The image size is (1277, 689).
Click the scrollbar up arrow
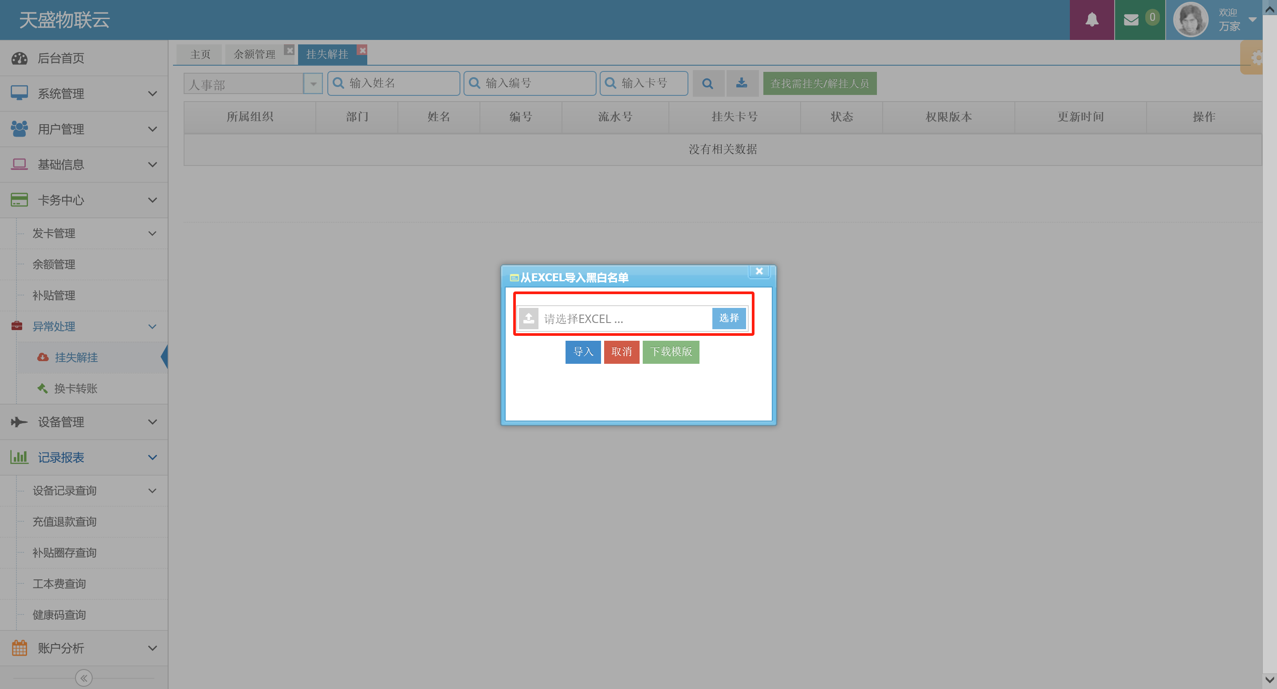coord(1269,8)
